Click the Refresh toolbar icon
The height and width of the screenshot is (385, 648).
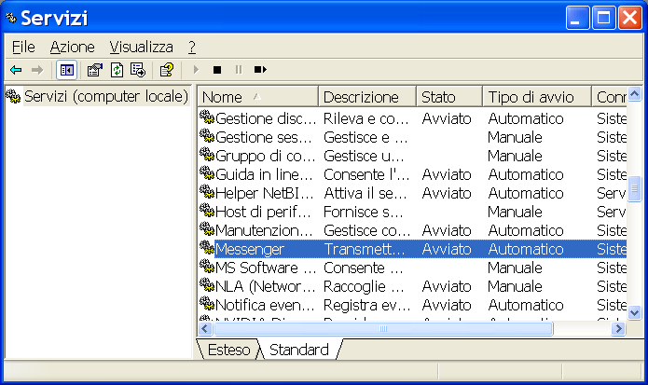coord(117,69)
